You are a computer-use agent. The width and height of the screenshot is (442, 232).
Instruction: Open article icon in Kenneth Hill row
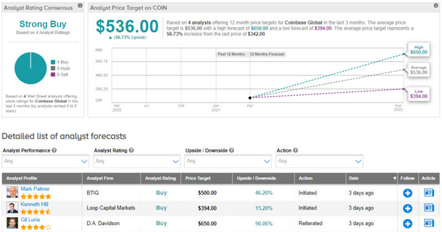pos(429,208)
